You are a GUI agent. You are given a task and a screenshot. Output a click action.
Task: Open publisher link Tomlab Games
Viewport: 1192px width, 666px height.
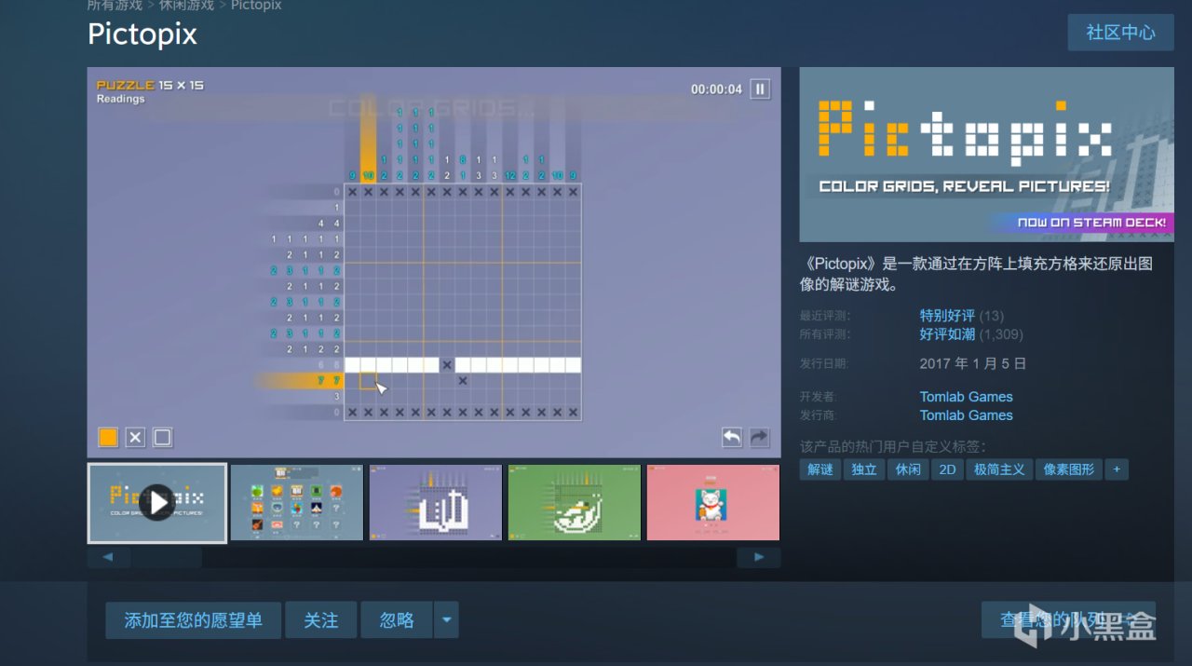tap(966, 415)
